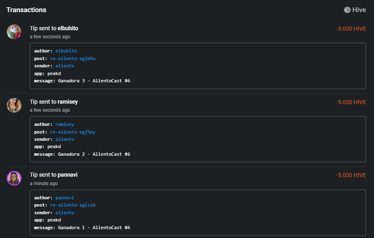Image resolution: width=374 pixels, height=238 pixels.
Task: Select the 'Tip sent to pannavi' title
Action: tap(54, 175)
